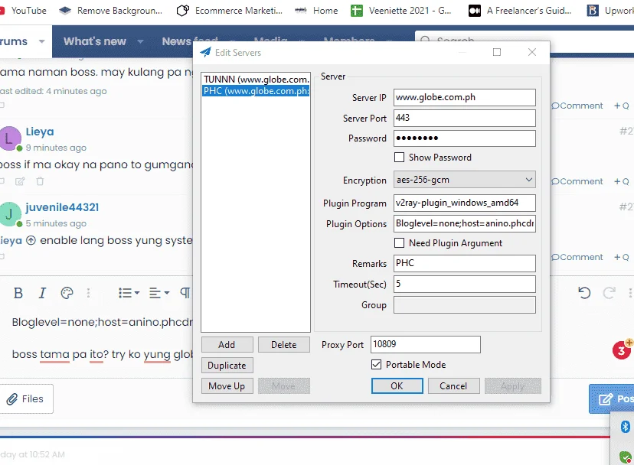Redo edit in forum editor
Viewport: 634px width, 465px height.
(609, 292)
